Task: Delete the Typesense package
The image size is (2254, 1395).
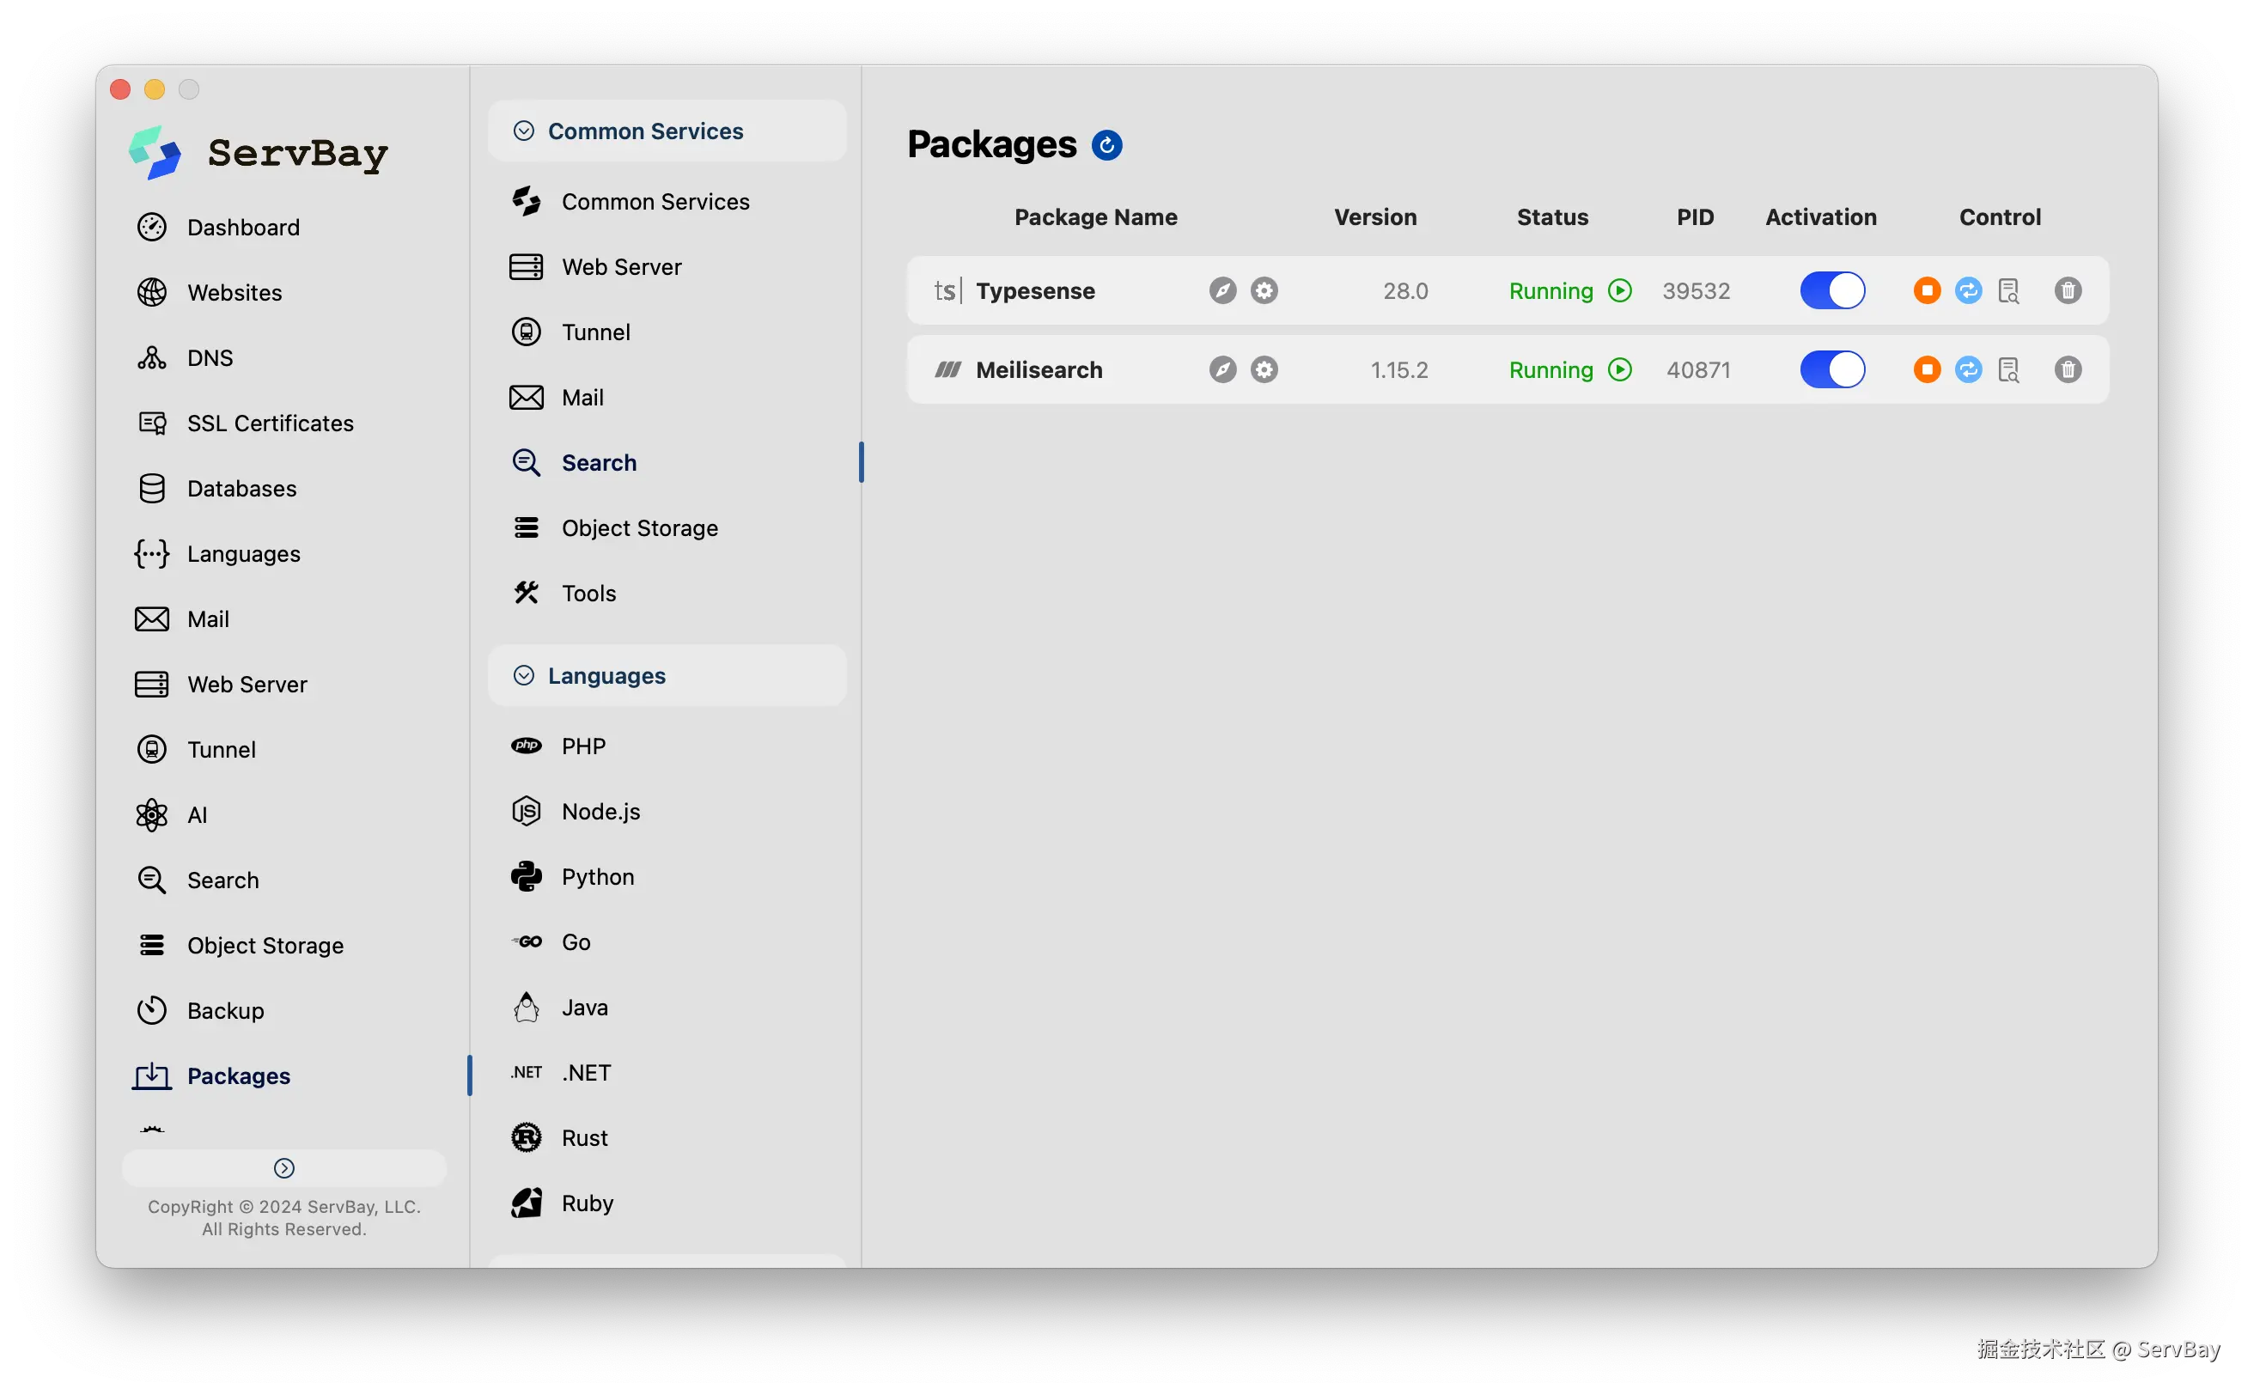Action: (2068, 290)
